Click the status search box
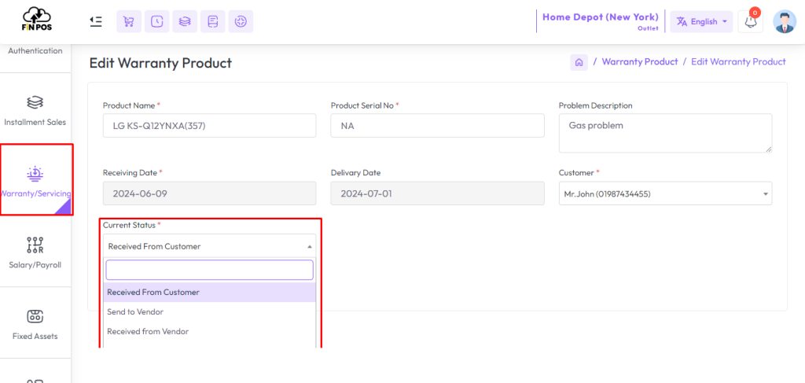Screen dimensions: 805x383 tap(209, 270)
